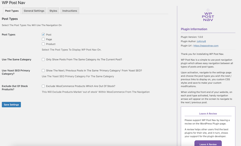Image resolution: width=241 pixels, height=146 pixels.
Task: Click Select The Post Types You Will Use subtitle
Action: (x=32, y=25)
